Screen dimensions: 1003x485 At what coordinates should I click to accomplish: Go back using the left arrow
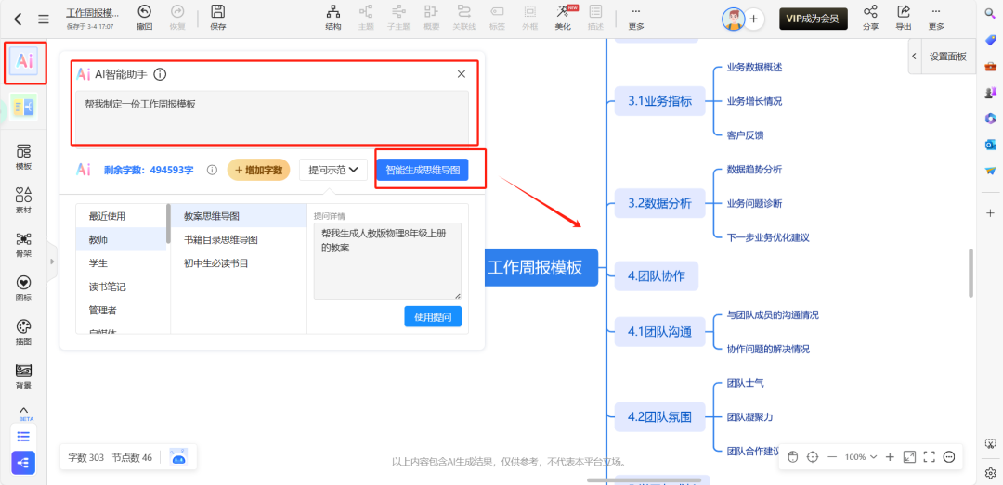pos(18,19)
